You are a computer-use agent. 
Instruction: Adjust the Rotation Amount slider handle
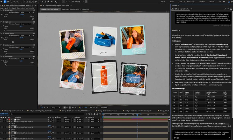coord(6,54)
